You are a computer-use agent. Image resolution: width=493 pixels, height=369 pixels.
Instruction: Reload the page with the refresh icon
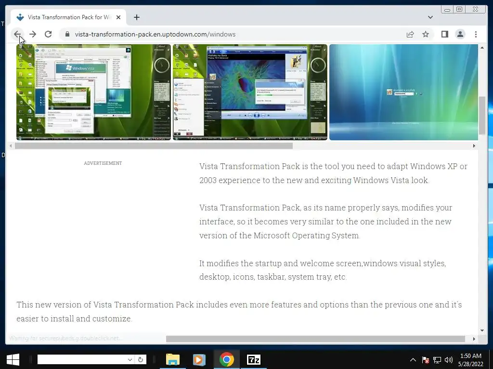tap(48, 34)
